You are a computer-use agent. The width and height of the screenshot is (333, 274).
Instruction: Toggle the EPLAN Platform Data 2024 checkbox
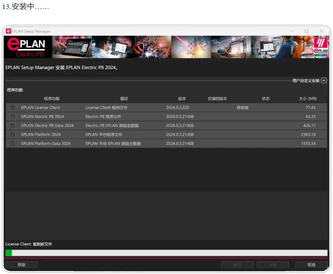[12, 144]
